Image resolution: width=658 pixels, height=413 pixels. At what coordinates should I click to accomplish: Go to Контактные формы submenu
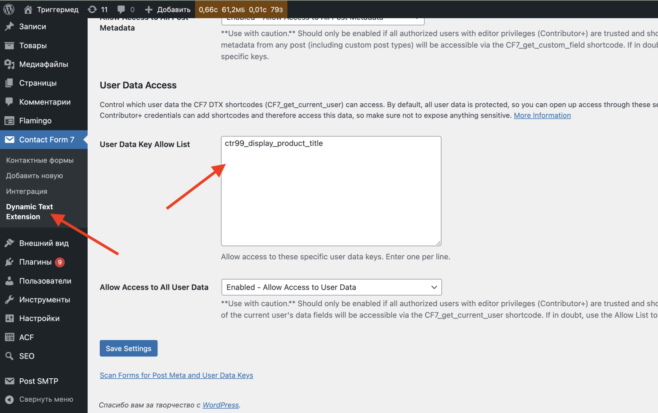(x=40, y=160)
